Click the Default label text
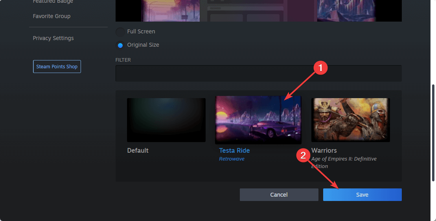The image size is (436, 221). (138, 150)
